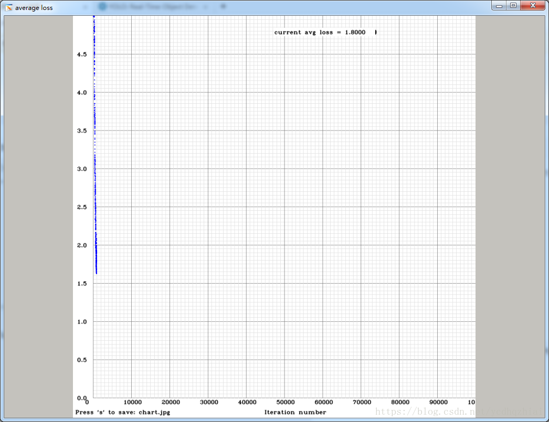Image resolution: width=549 pixels, height=422 pixels.
Task: Click the 50000 x-axis label
Action: click(286, 402)
